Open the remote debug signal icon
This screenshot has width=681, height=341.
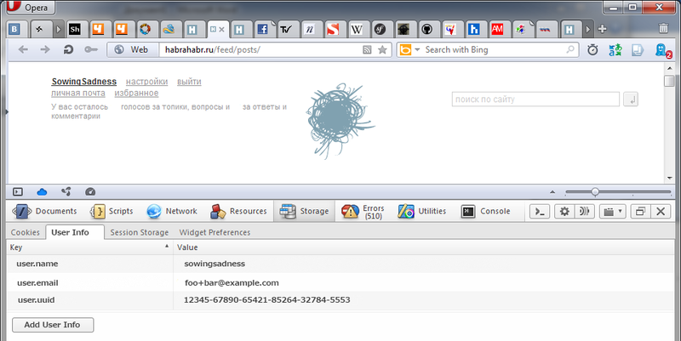[x=584, y=211]
